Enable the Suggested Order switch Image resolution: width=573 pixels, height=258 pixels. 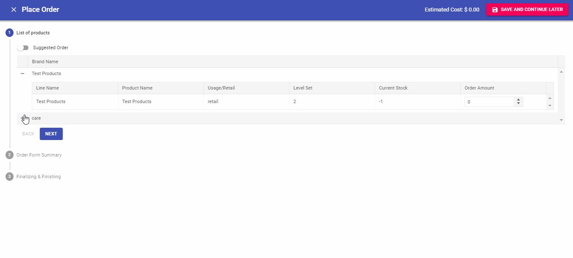(22, 48)
